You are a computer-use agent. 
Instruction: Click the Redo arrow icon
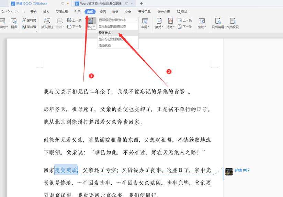point(16,12)
